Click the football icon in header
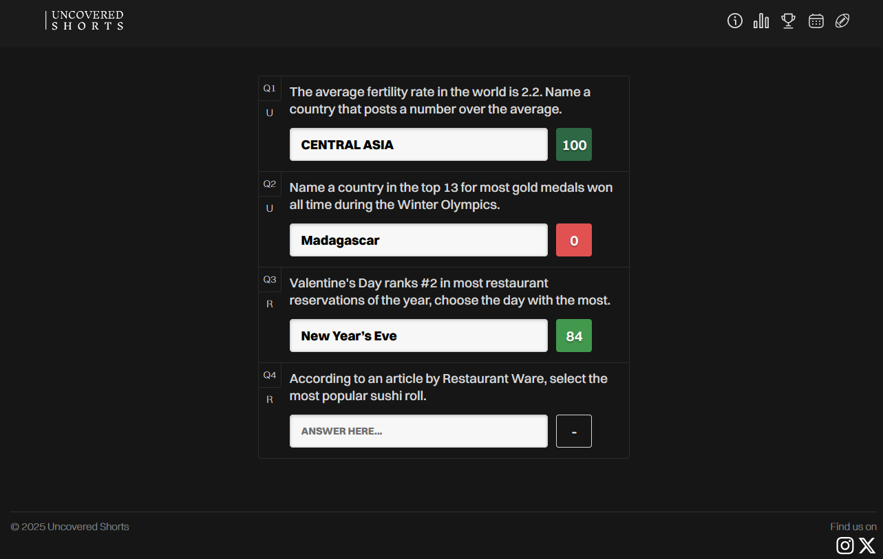 pyautogui.click(x=842, y=21)
